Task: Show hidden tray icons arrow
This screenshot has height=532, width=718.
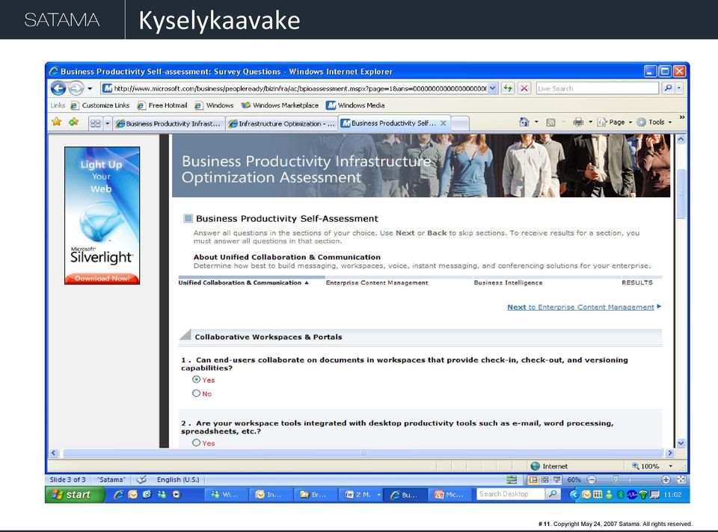Action: pos(574,495)
